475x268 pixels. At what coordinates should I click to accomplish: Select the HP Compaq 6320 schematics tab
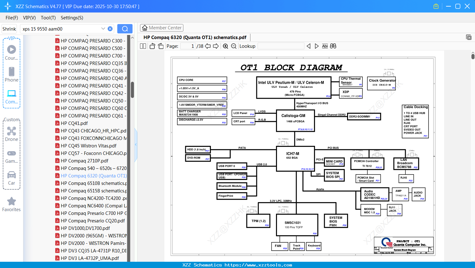(x=195, y=37)
